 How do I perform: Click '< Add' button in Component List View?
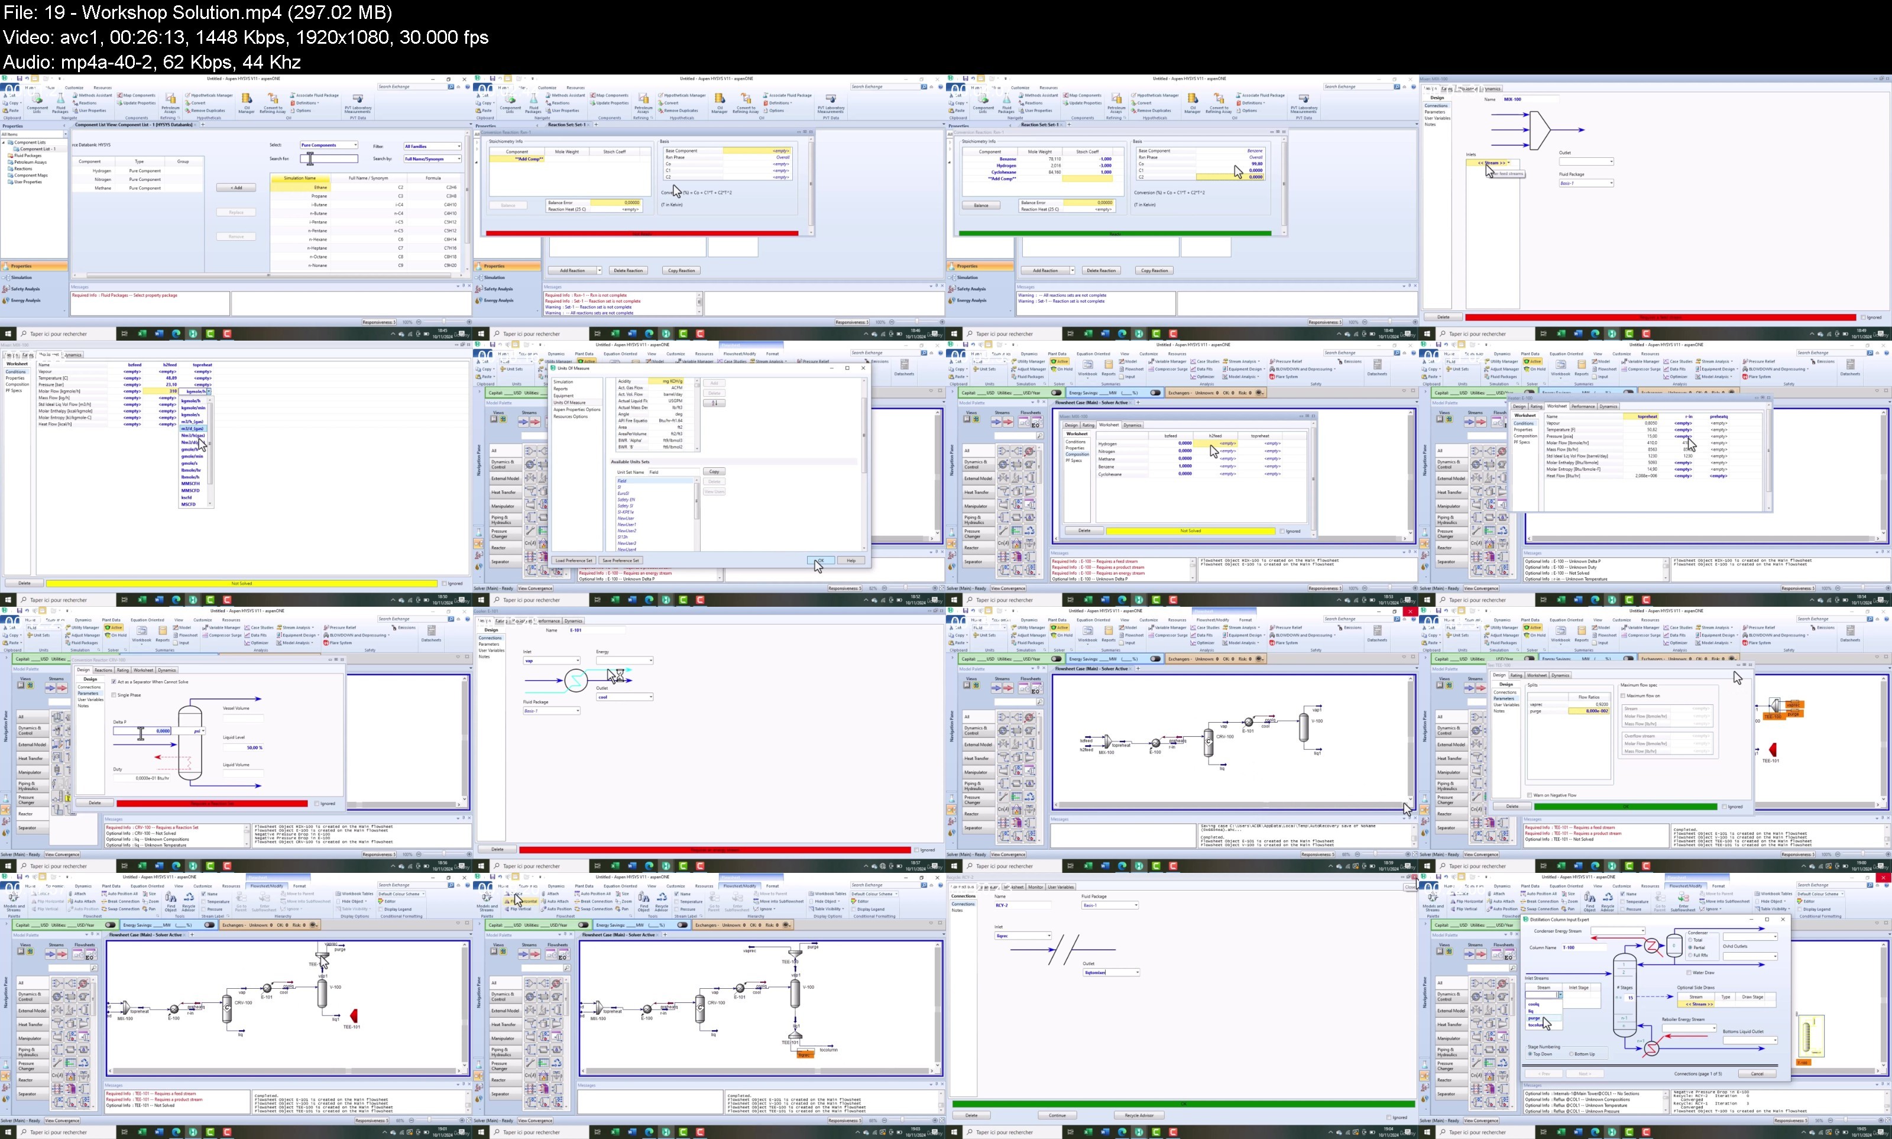[x=237, y=187]
